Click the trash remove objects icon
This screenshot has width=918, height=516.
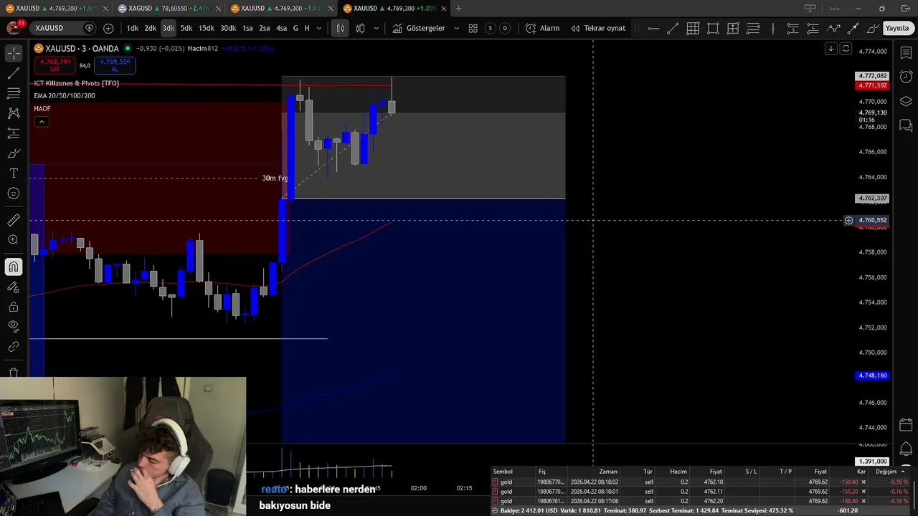coord(14,372)
